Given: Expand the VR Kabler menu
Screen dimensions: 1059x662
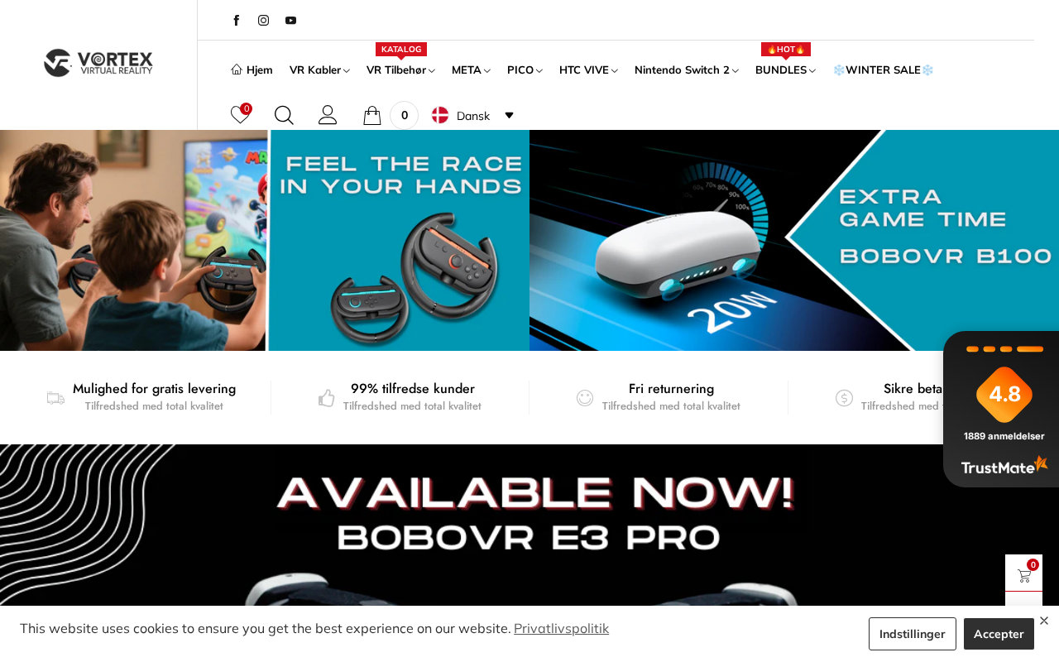Looking at the screenshot, I should click(319, 70).
